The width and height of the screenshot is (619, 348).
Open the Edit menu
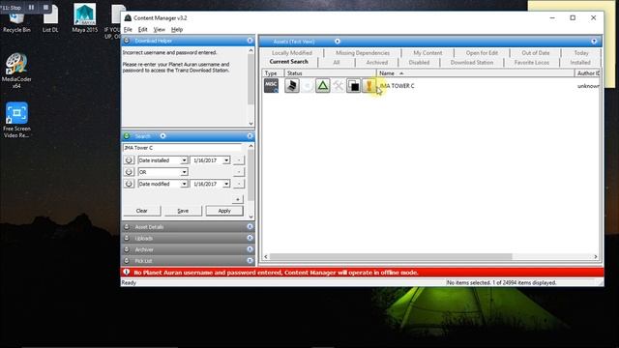(x=142, y=30)
